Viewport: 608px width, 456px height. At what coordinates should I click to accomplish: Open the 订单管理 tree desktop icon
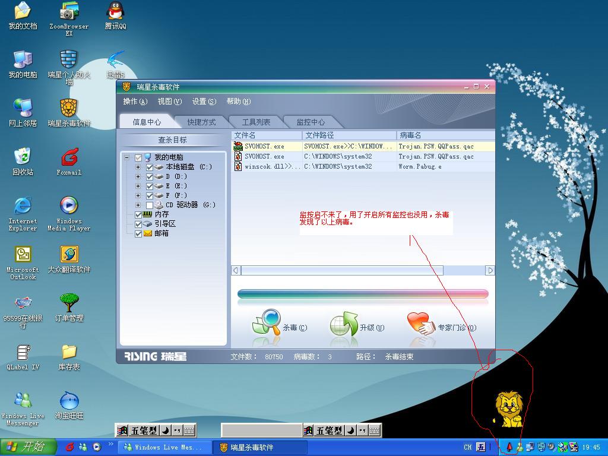tap(69, 308)
